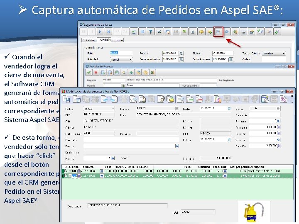
Task: Click the product lookup button in the first order row
Action: click(101, 171)
